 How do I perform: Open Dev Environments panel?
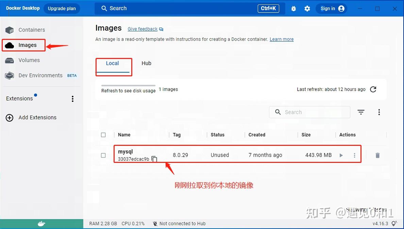[x=40, y=75]
